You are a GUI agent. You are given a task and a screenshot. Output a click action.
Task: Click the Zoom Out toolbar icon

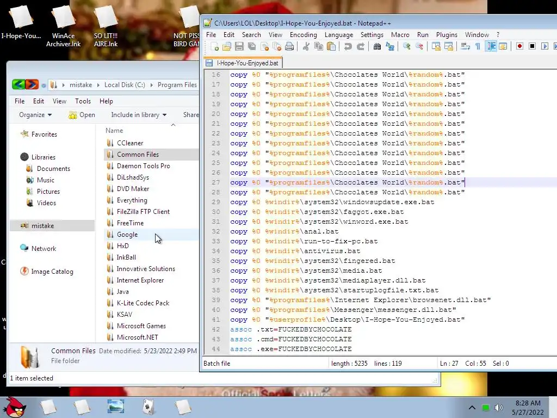(x=419, y=47)
